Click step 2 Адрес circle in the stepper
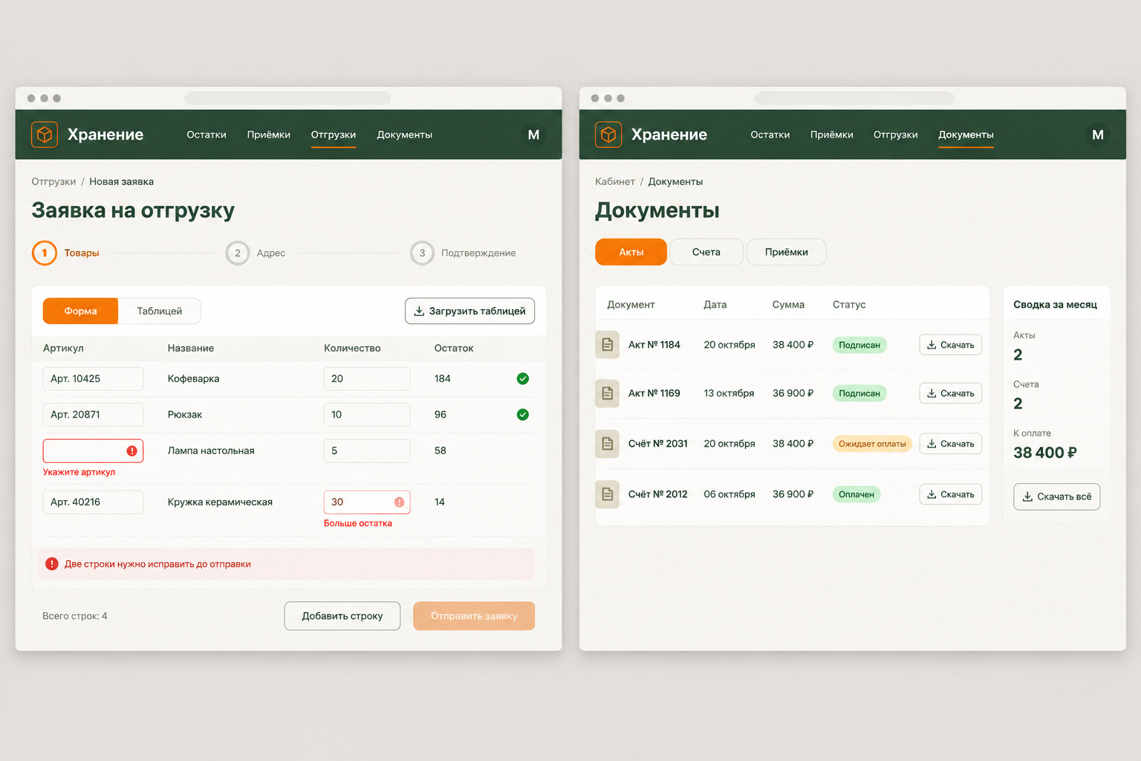 [238, 253]
